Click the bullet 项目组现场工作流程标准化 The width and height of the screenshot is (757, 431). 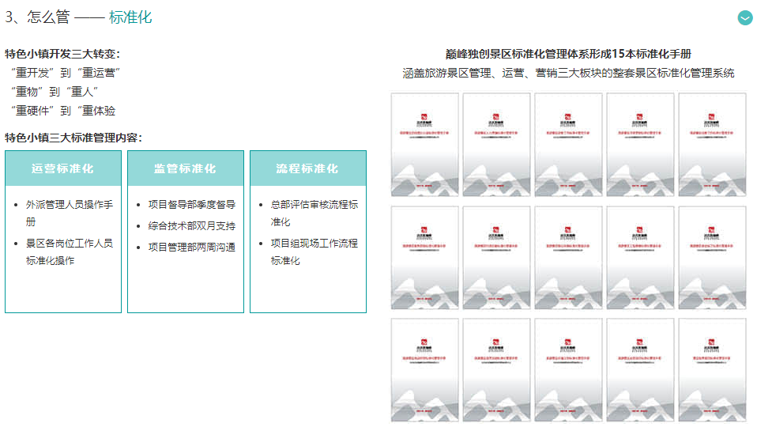[x=314, y=251]
